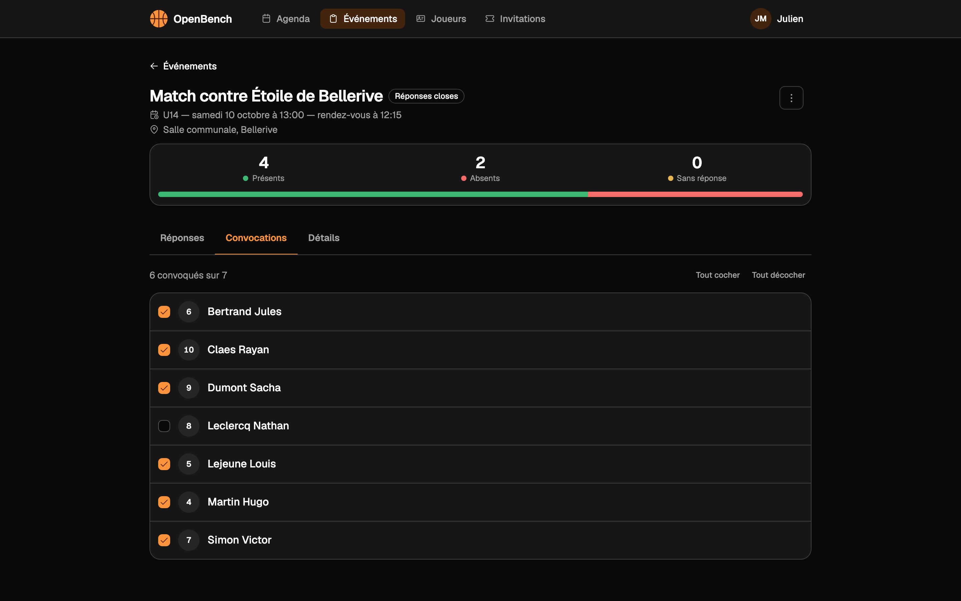961x601 pixels.
Task: Click the red absents segment of progress bar
Action: tap(695, 194)
